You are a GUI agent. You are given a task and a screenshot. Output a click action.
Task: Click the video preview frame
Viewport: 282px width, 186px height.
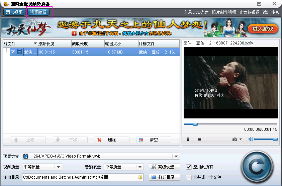(231, 83)
